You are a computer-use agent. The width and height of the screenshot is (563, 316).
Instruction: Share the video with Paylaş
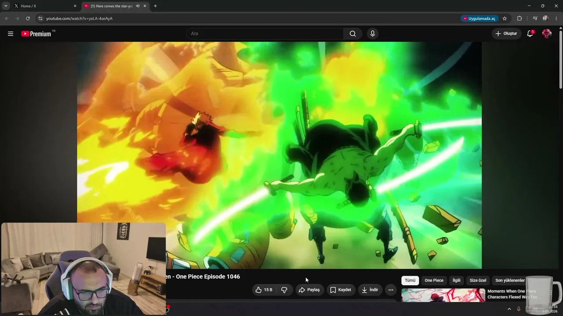(x=310, y=290)
